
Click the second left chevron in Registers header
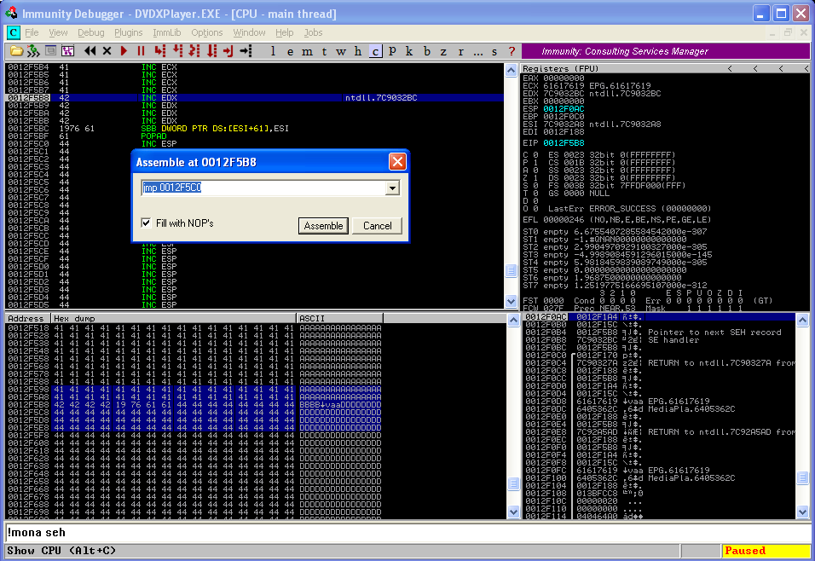coord(755,68)
